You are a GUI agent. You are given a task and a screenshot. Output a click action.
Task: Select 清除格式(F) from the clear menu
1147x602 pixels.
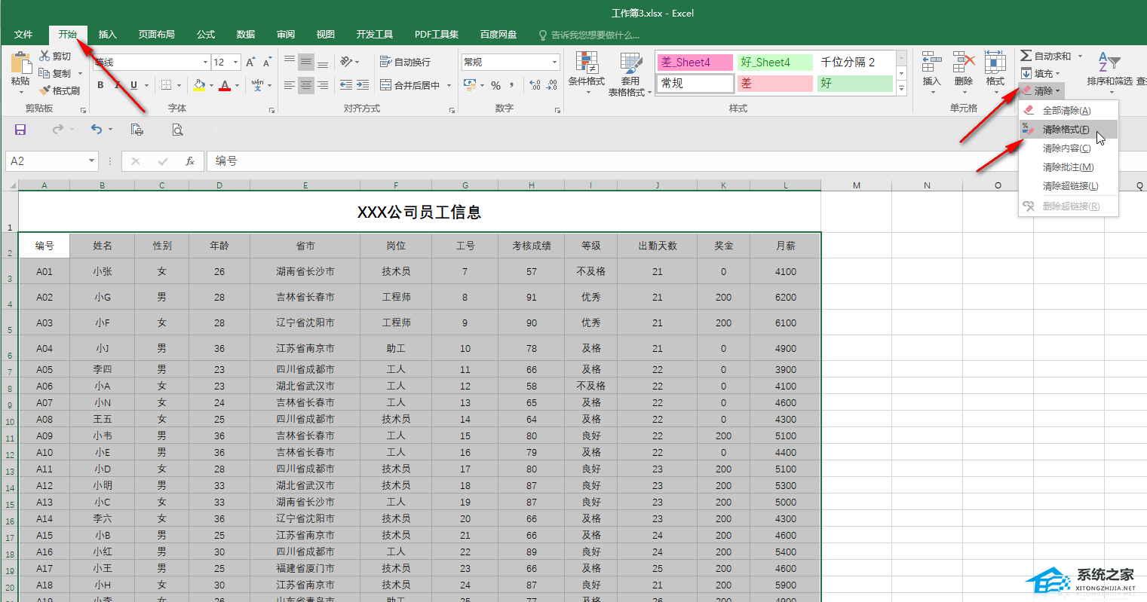[1065, 130]
